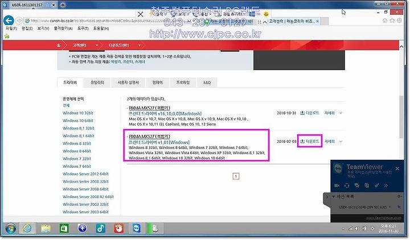This screenshot has height=240, width=410.
Task: Go to page 1 in pagination
Action: tap(236, 176)
